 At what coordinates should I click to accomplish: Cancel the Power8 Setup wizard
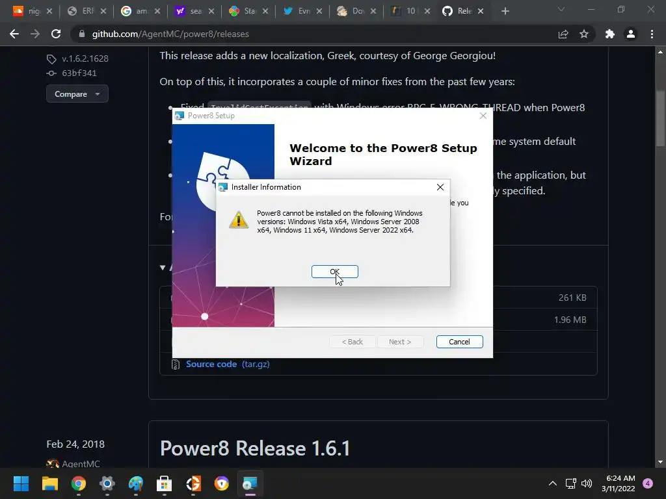(x=459, y=342)
